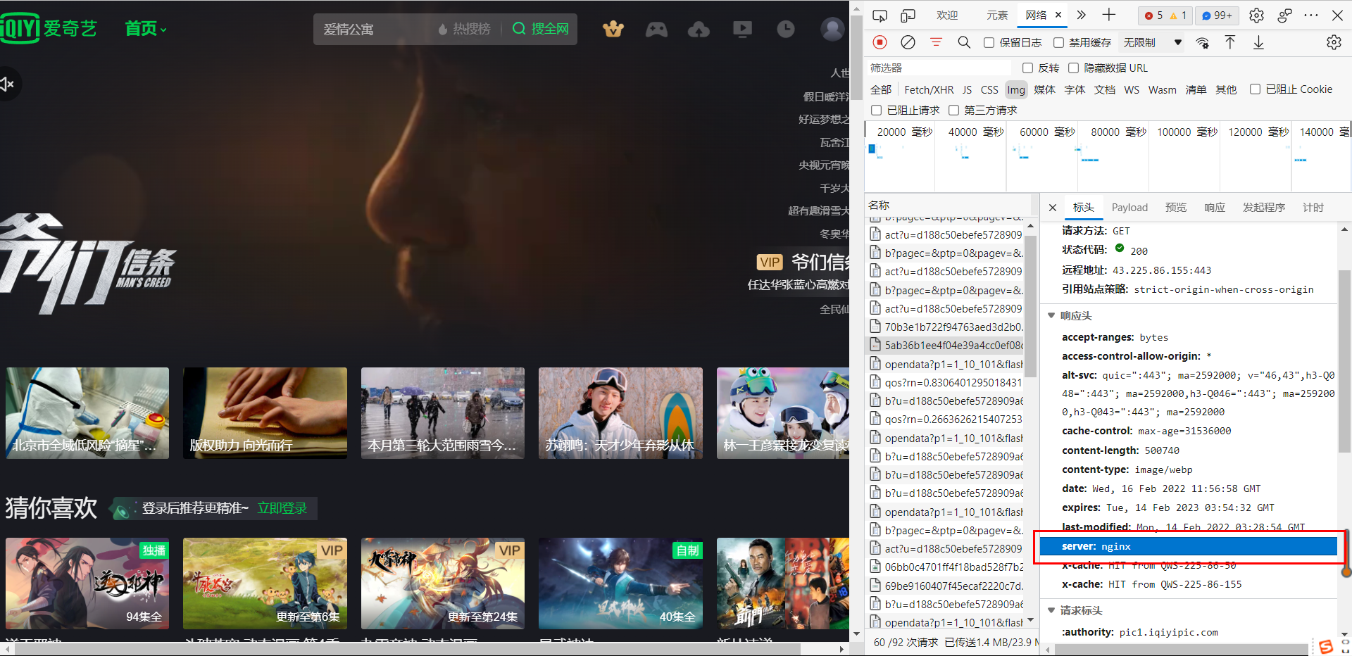The image size is (1352, 656).
Task: Filter requests by Fetch/XHR
Action: (929, 90)
